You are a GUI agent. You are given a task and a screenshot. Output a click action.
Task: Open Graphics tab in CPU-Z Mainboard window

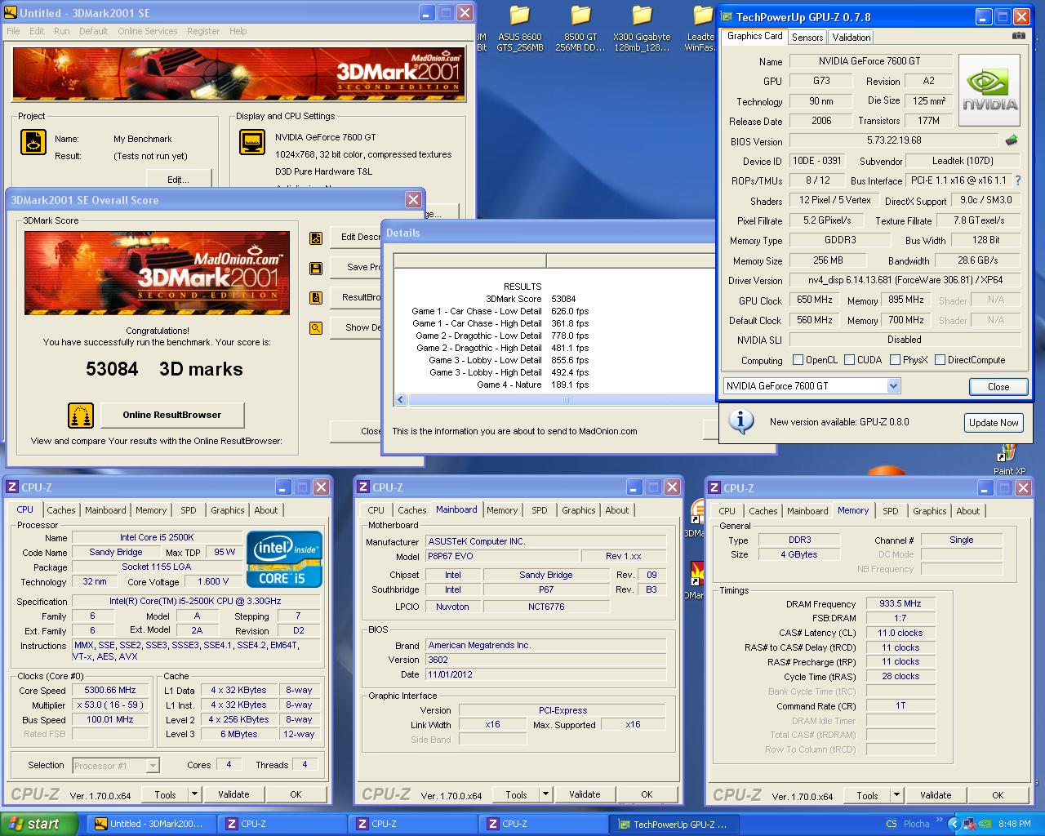[579, 510]
